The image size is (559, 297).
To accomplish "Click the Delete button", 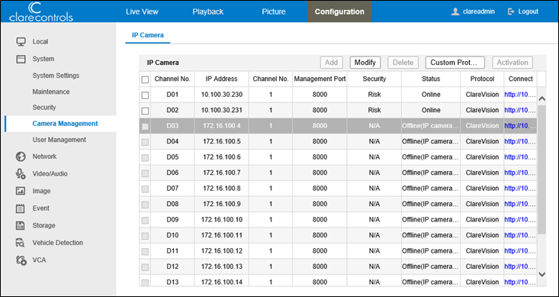I will click(403, 63).
